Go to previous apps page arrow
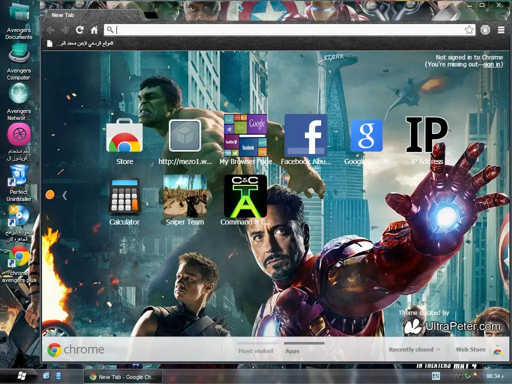The image size is (512, 384). coord(64,195)
